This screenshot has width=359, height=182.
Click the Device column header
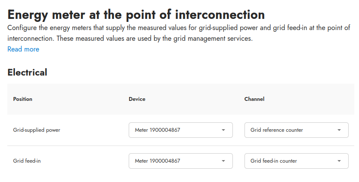coord(137,99)
